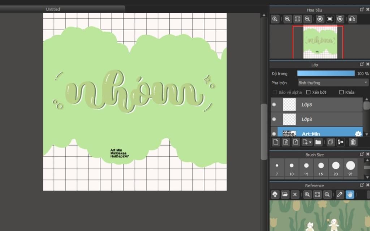Image resolution: width=370 pixels, height=231 pixels.
Task: Click the first icon in the Reference toolbar
Action: point(275,195)
